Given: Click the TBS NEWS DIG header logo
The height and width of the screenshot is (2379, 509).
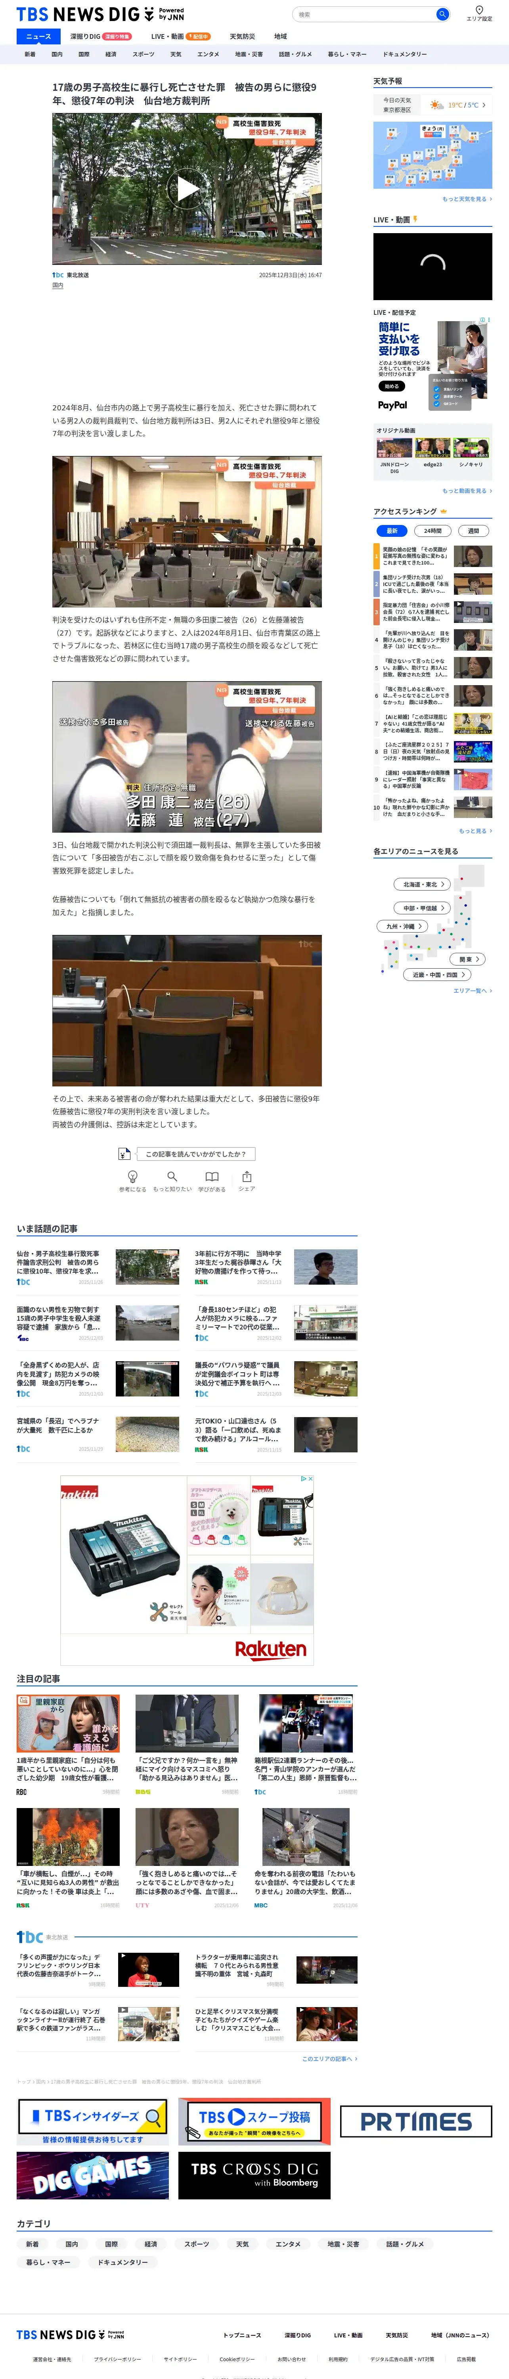Looking at the screenshot, I should click(100, 14).
